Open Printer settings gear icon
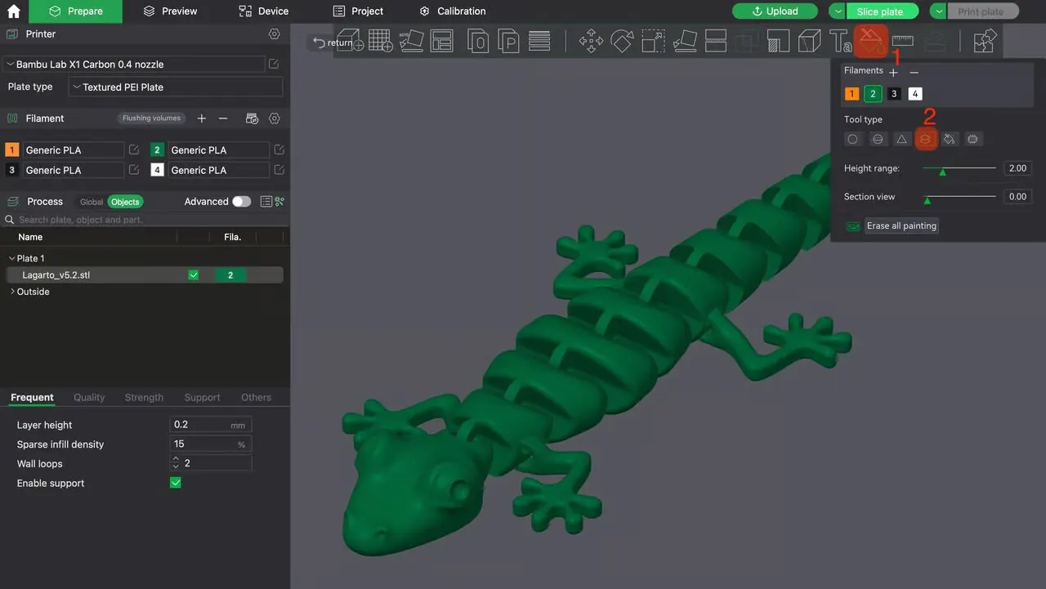 275,34
